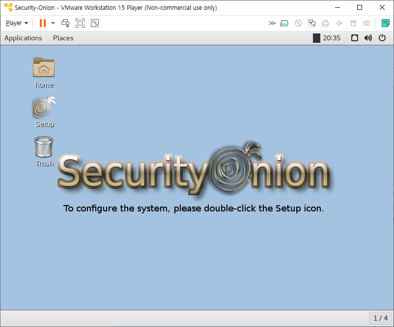Viewport: 394px width, 327px height.
Task: Click the display panel icon
Action: tap(355, 38)
